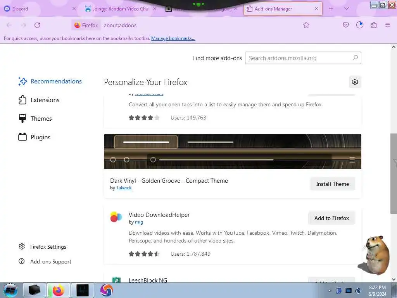Open the Recommendations section
Screen dimensions: 397x298
click(50, 81)
